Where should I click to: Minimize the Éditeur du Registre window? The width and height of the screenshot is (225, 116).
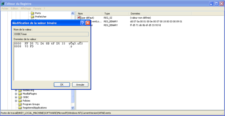tap(211, 4)
